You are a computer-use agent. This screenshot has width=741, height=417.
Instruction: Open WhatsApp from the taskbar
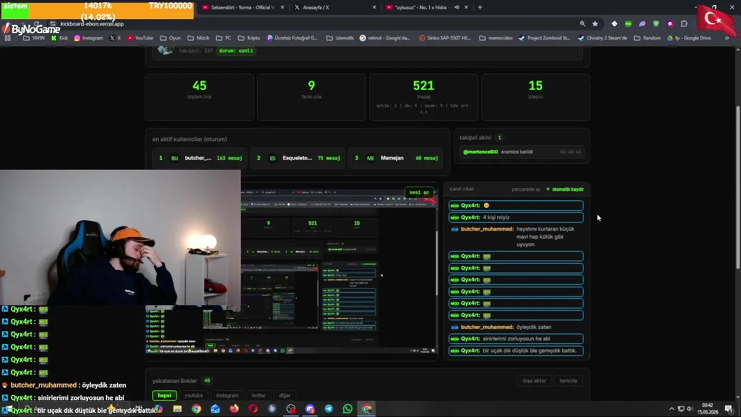tap(347, 409)
